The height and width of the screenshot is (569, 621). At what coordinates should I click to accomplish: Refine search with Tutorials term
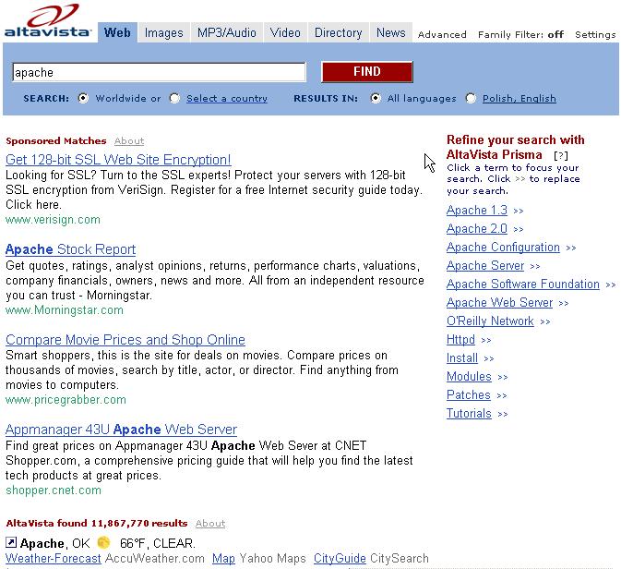click(x=469, y=413)
